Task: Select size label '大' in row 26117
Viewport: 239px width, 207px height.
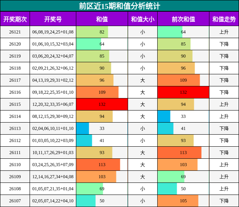Action: (142, 80)
